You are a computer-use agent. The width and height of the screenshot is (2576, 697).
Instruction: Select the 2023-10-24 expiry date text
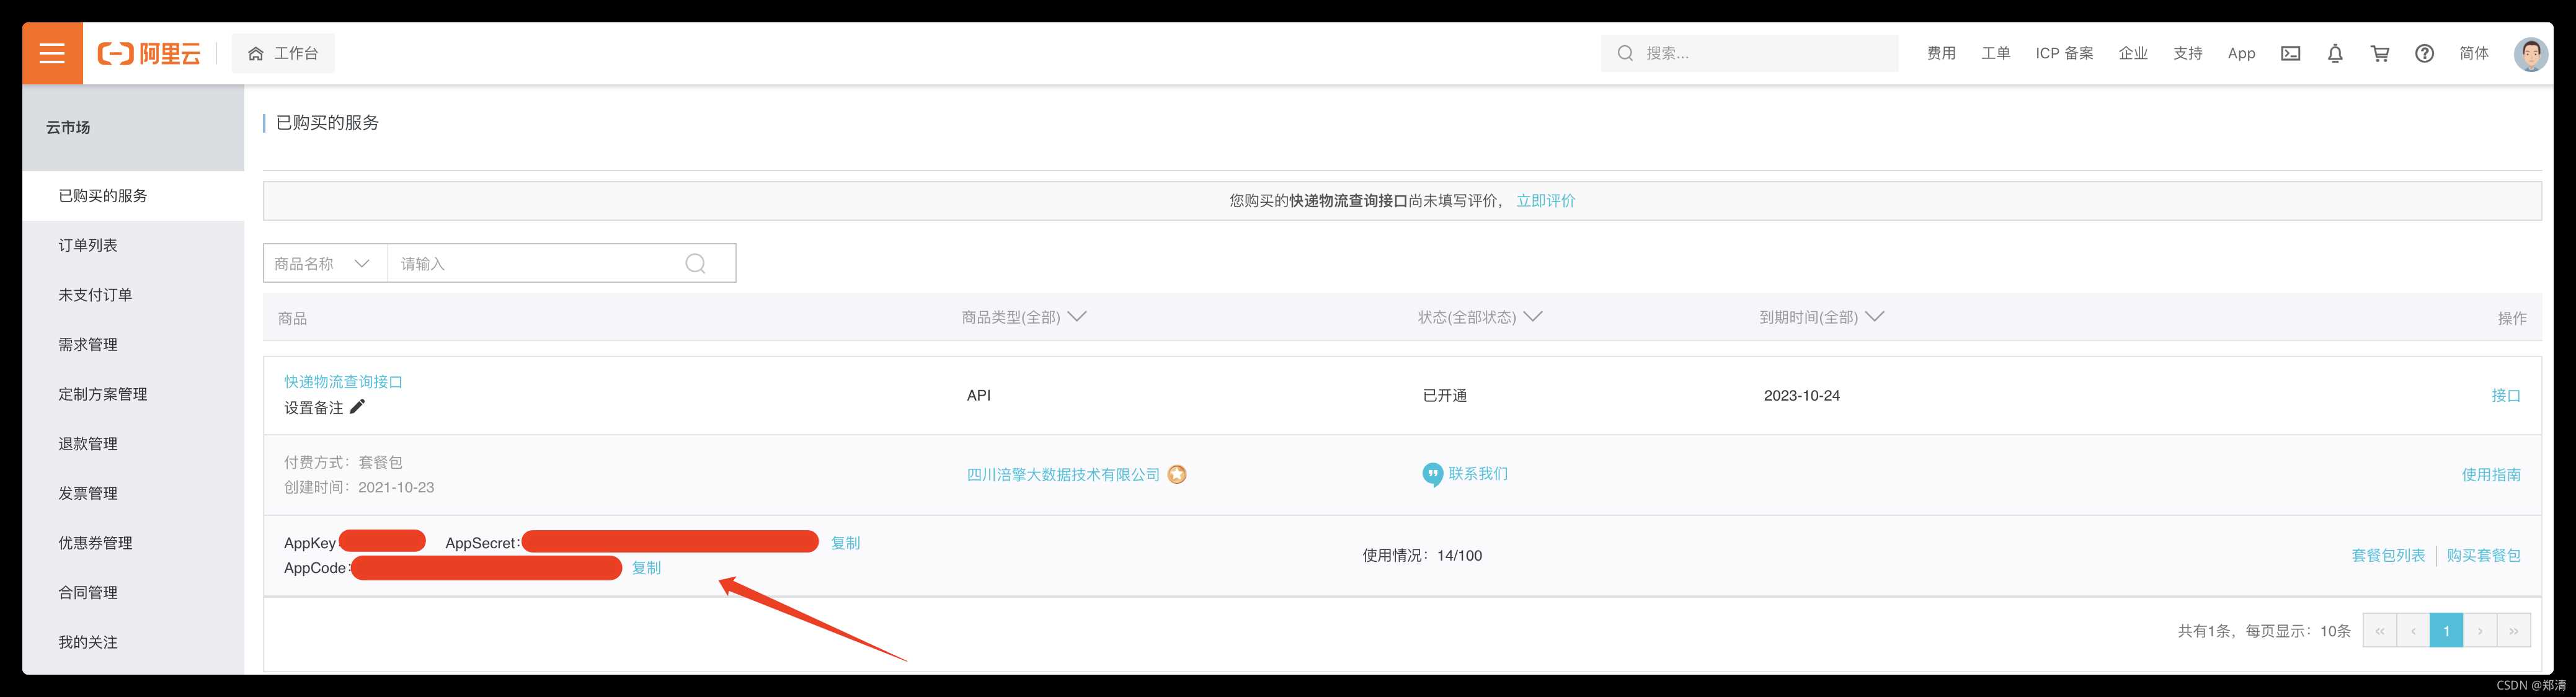(x=1801, y=396)
